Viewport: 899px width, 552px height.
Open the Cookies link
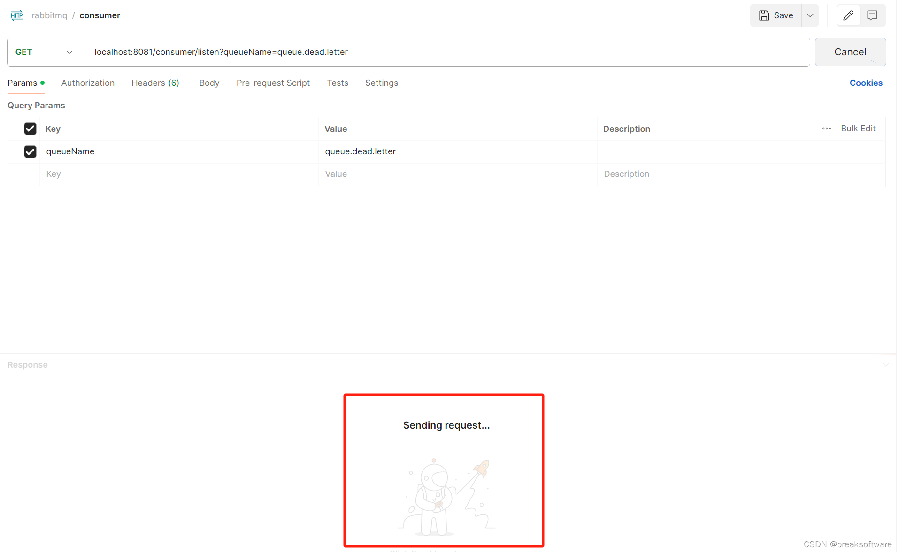tap(866, 83)
